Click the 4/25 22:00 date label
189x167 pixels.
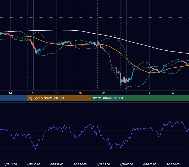[103, 164]
